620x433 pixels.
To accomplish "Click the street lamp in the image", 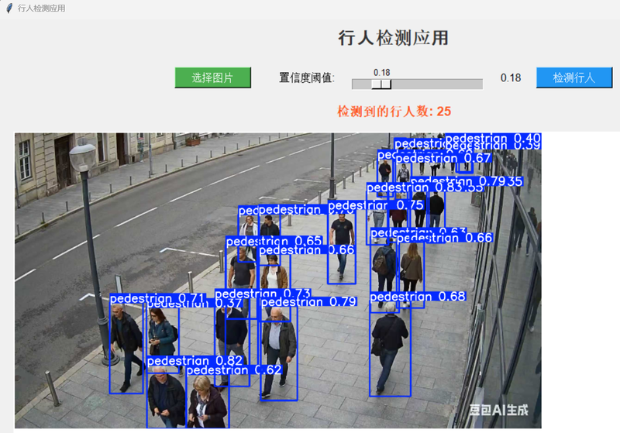I will coord(93,253).
